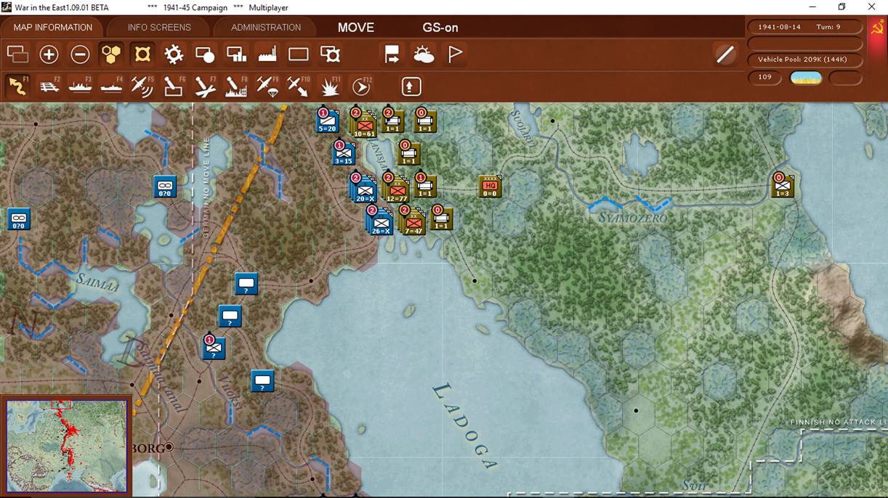Click the zoom in plus icon
This screenshot has height=498, width=888.
tap(49, 54)
